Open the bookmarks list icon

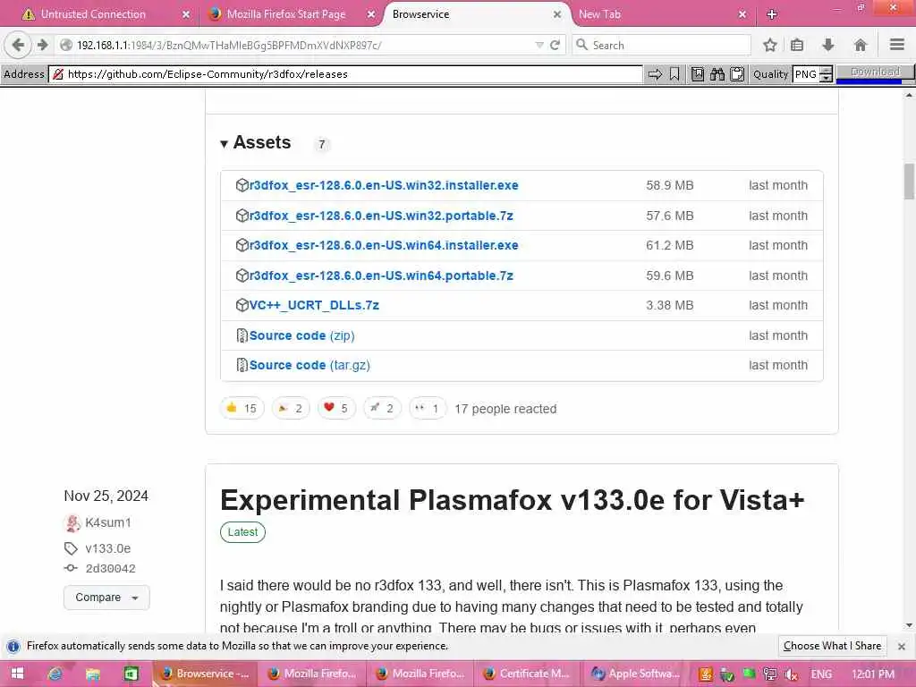pyautogui.click(x=797, y=45)
